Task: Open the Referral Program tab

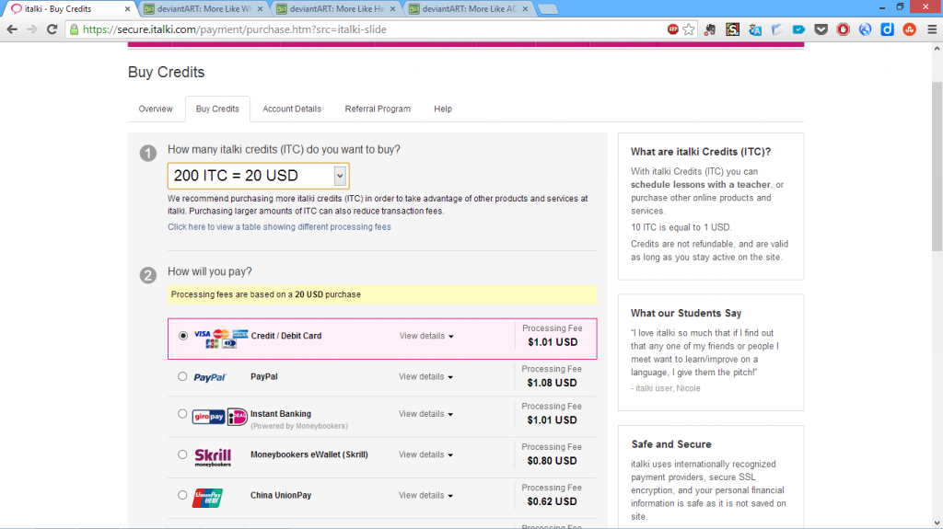Action: 378,109
